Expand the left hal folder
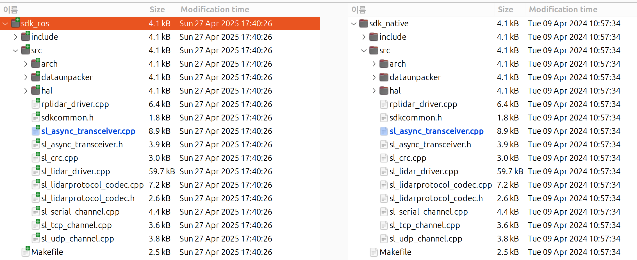637x260 pixels. pyautogui.click(x=26, y=91)
